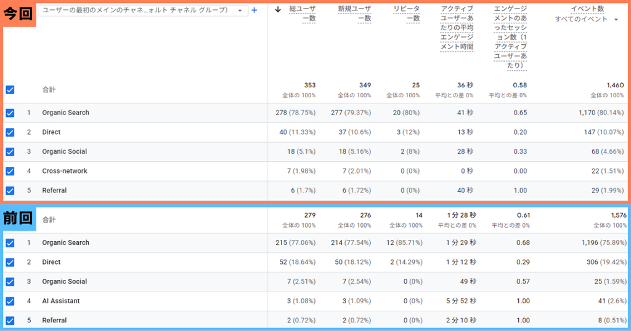
Task: Click the 279 total users value
Action: (310, 215)
